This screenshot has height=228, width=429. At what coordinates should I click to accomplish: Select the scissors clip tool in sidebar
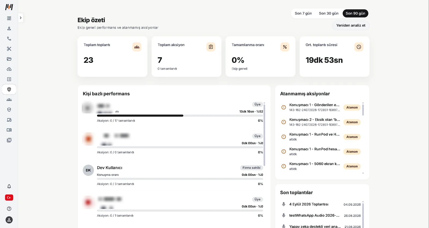[x=9, y=49]
